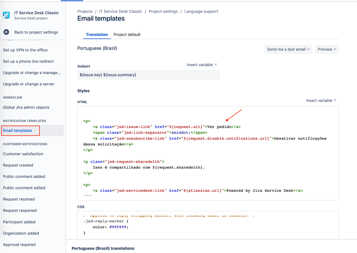The width and height of the screenshot is (357, 253).
Task: Open Request reopened notification
Action: click(x=20, y=211)
